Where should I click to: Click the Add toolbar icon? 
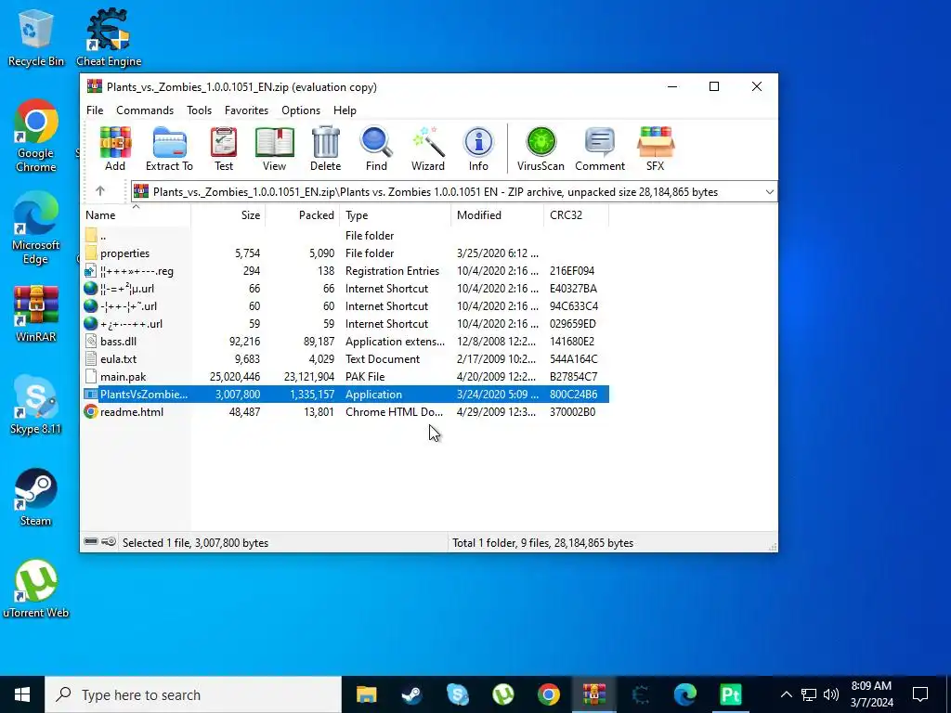pos(115,149)
